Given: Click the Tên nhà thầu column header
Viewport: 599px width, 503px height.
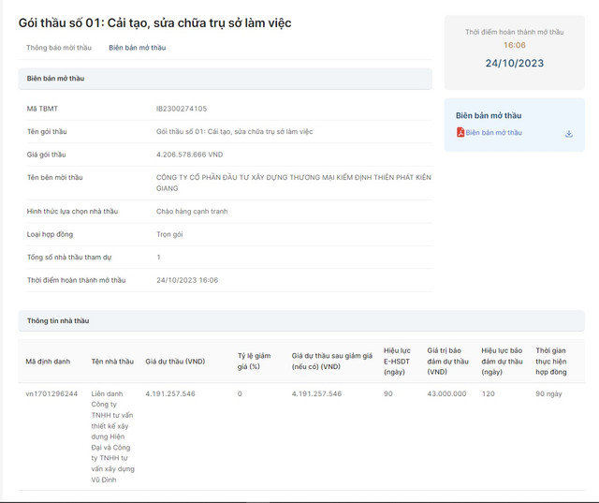Looking at the screenshot, I should click(112, 361).
